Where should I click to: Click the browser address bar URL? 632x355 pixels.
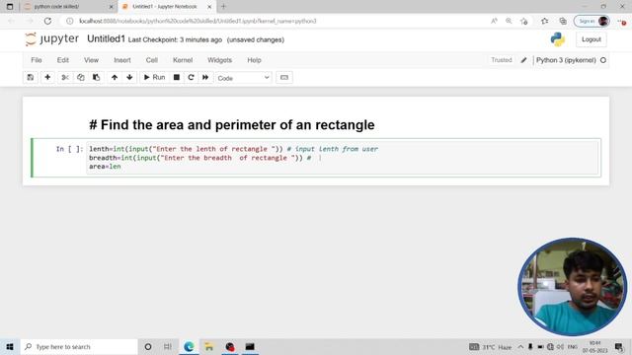tap(197, 21)
